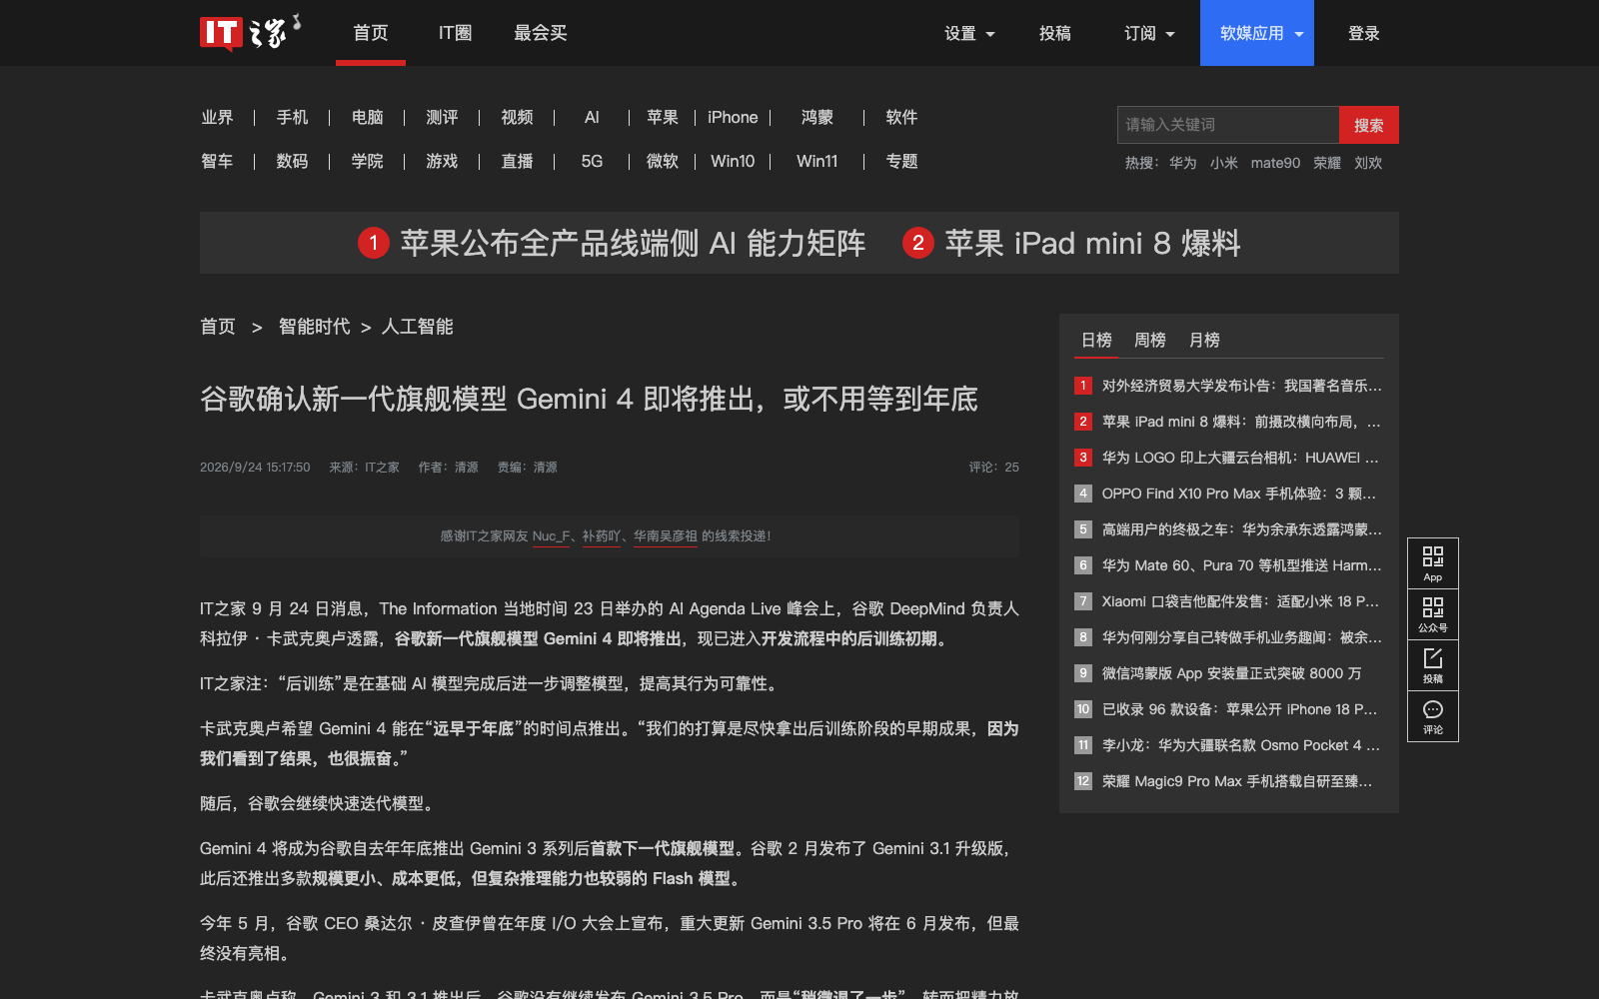Expand the 设置 dropdown
This screenshot has height=999, width=1599.
969,33
